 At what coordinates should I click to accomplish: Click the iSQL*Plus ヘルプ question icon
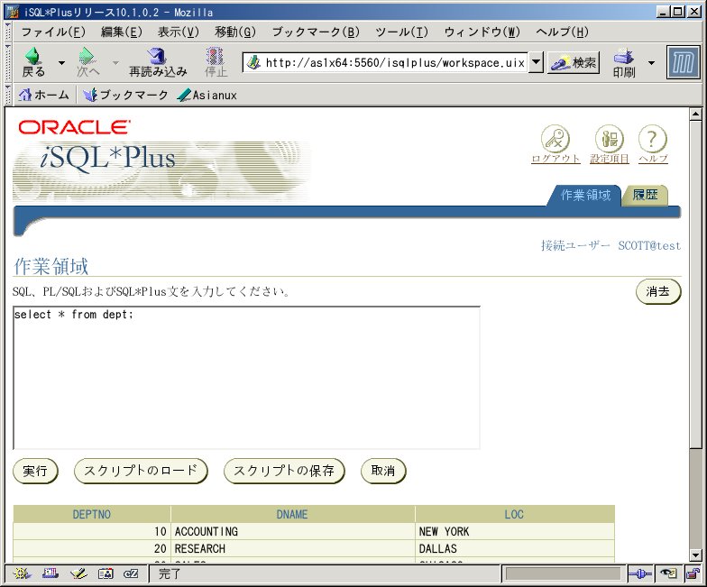point(653,139)
